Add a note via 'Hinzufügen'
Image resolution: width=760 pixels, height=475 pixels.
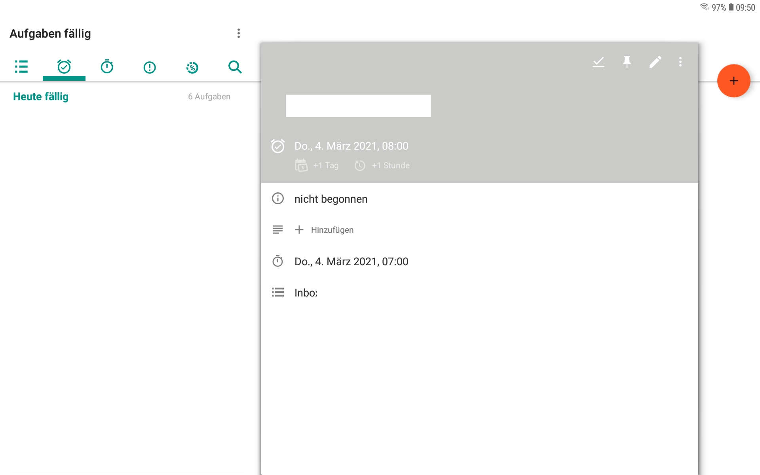(325, 230)
